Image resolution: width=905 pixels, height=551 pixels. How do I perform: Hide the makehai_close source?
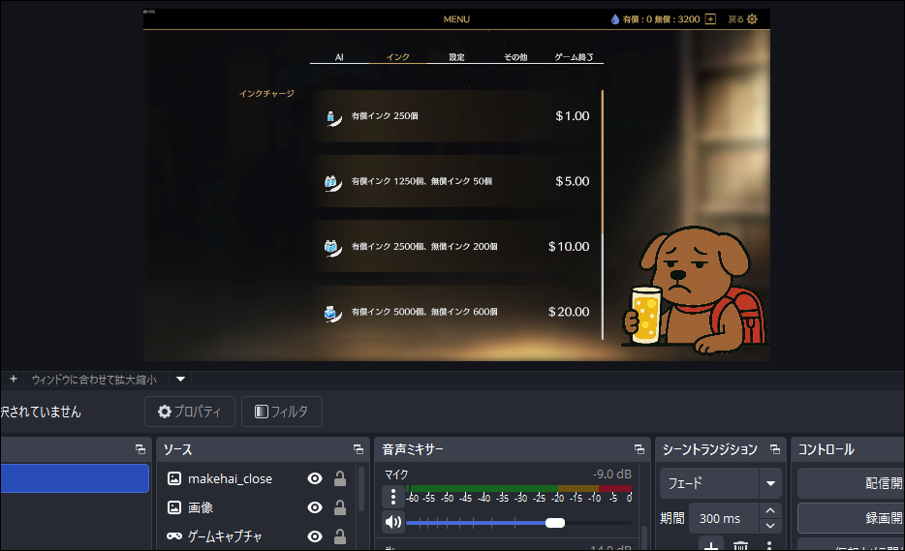pyautogui.click(x=315, y=478)
